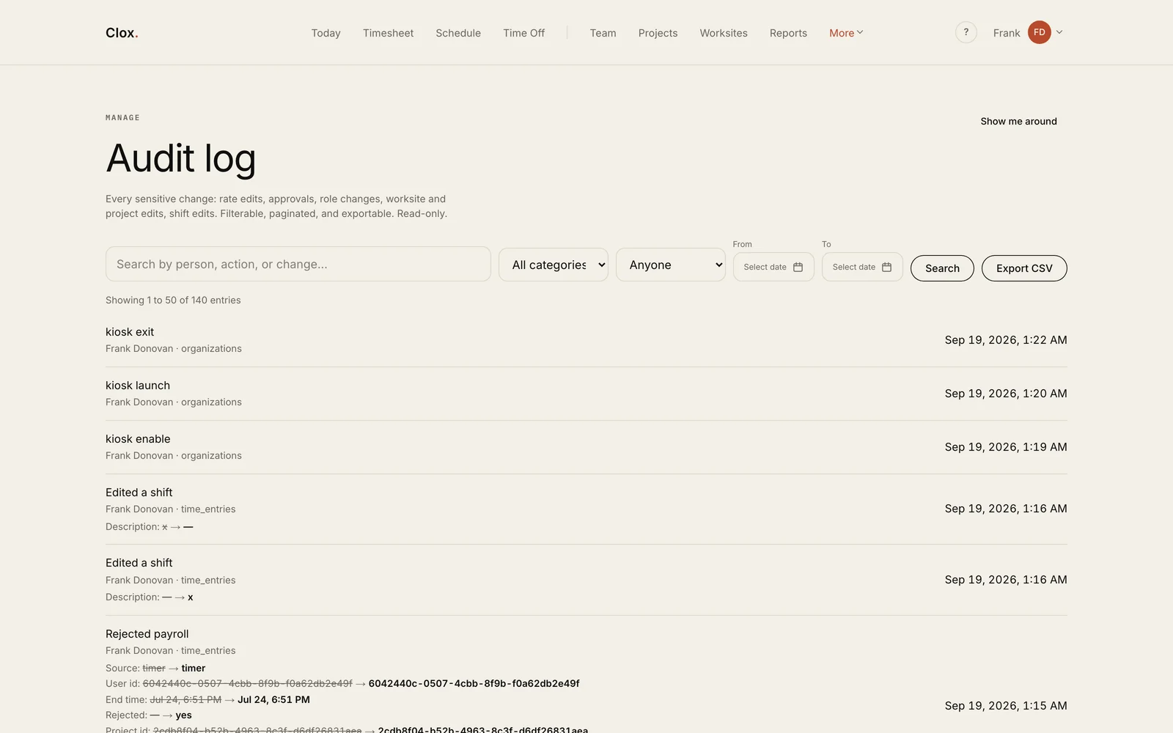
Task: Click the Frank username label
Action: coord(1007,33)
